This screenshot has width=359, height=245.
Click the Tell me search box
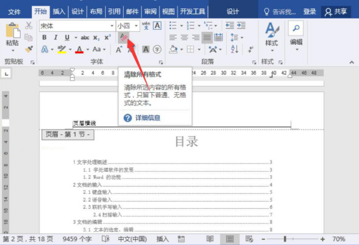[x=280, y=12]
